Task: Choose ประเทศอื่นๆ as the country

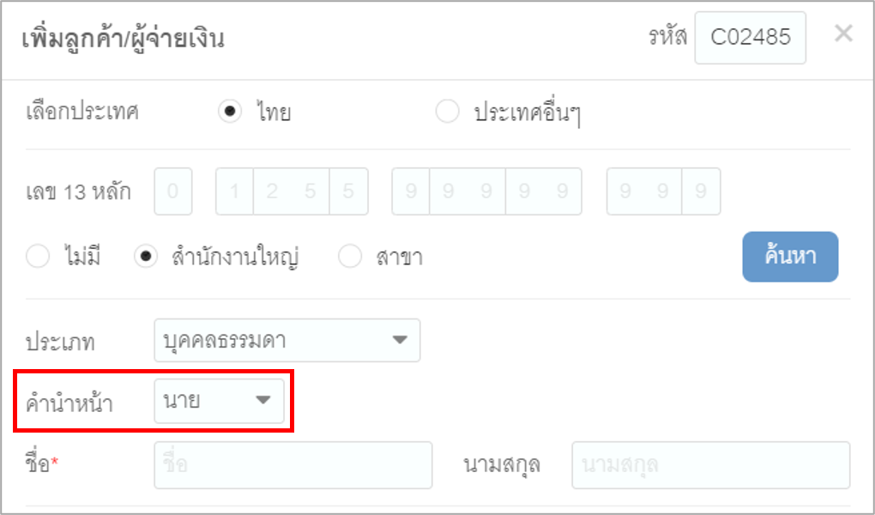Action: [447, 111]
